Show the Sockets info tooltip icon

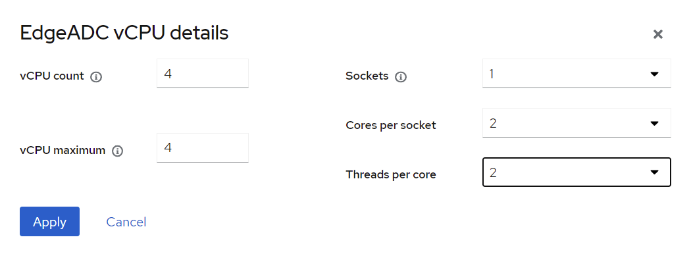401,77
